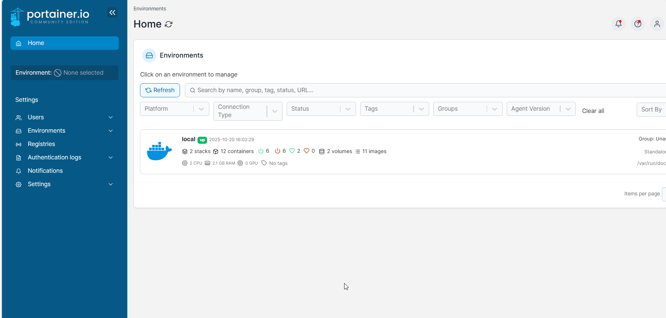The height and width of the screenshot is (318, 666).
Task: Click the no-environment-selected circle icon
Action: [58, 73]
